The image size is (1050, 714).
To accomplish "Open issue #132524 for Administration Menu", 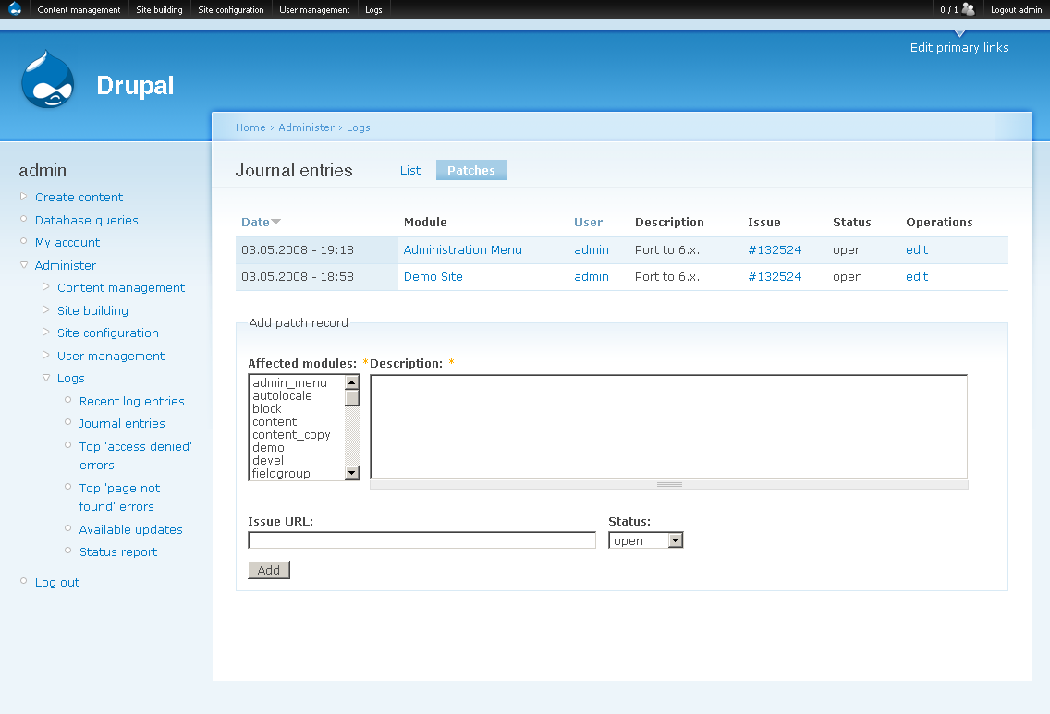I will [x=774, y=250].
